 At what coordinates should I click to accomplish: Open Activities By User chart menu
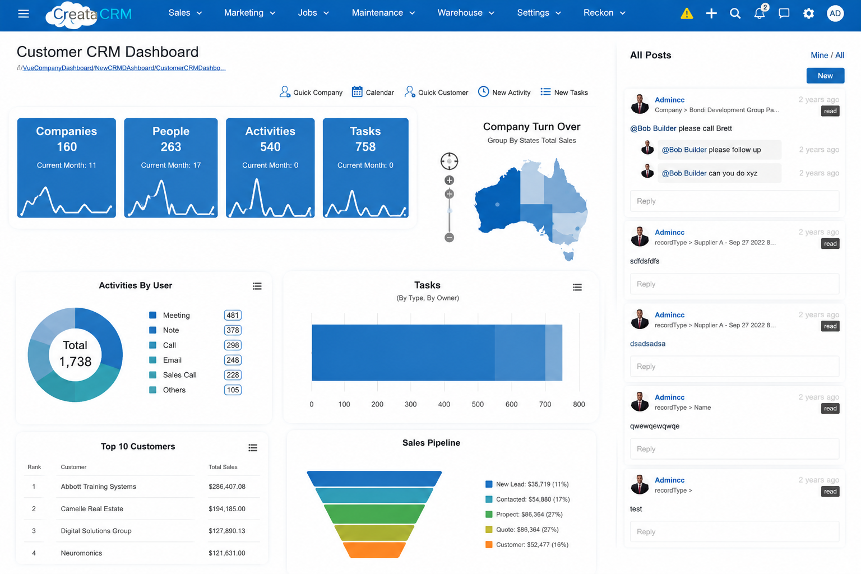pyautogui.click(x=257, y=286)
